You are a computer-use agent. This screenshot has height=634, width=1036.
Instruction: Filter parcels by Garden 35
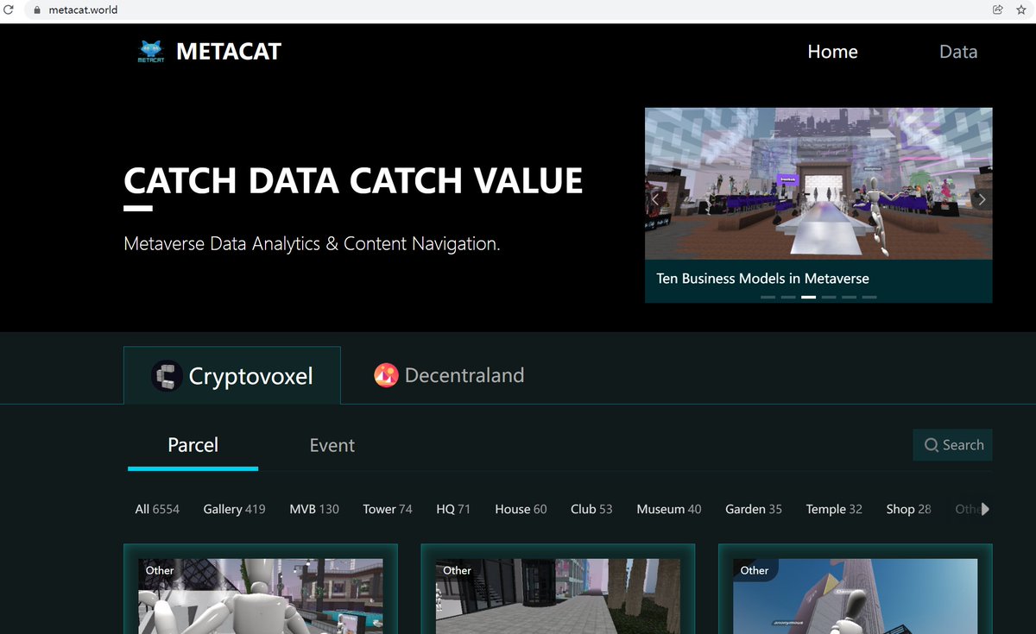click(754, 509)
